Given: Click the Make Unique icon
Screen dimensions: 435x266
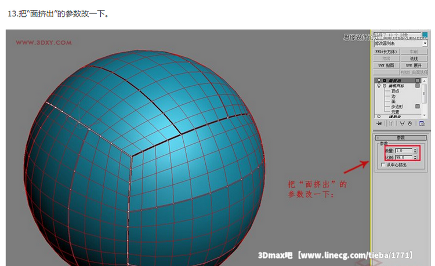Looking at the screenshot, I should click(x=402, y=123).
